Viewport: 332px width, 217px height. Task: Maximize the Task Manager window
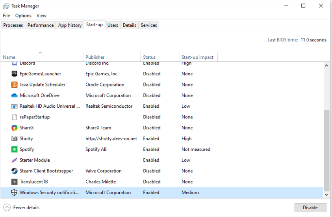303,6
